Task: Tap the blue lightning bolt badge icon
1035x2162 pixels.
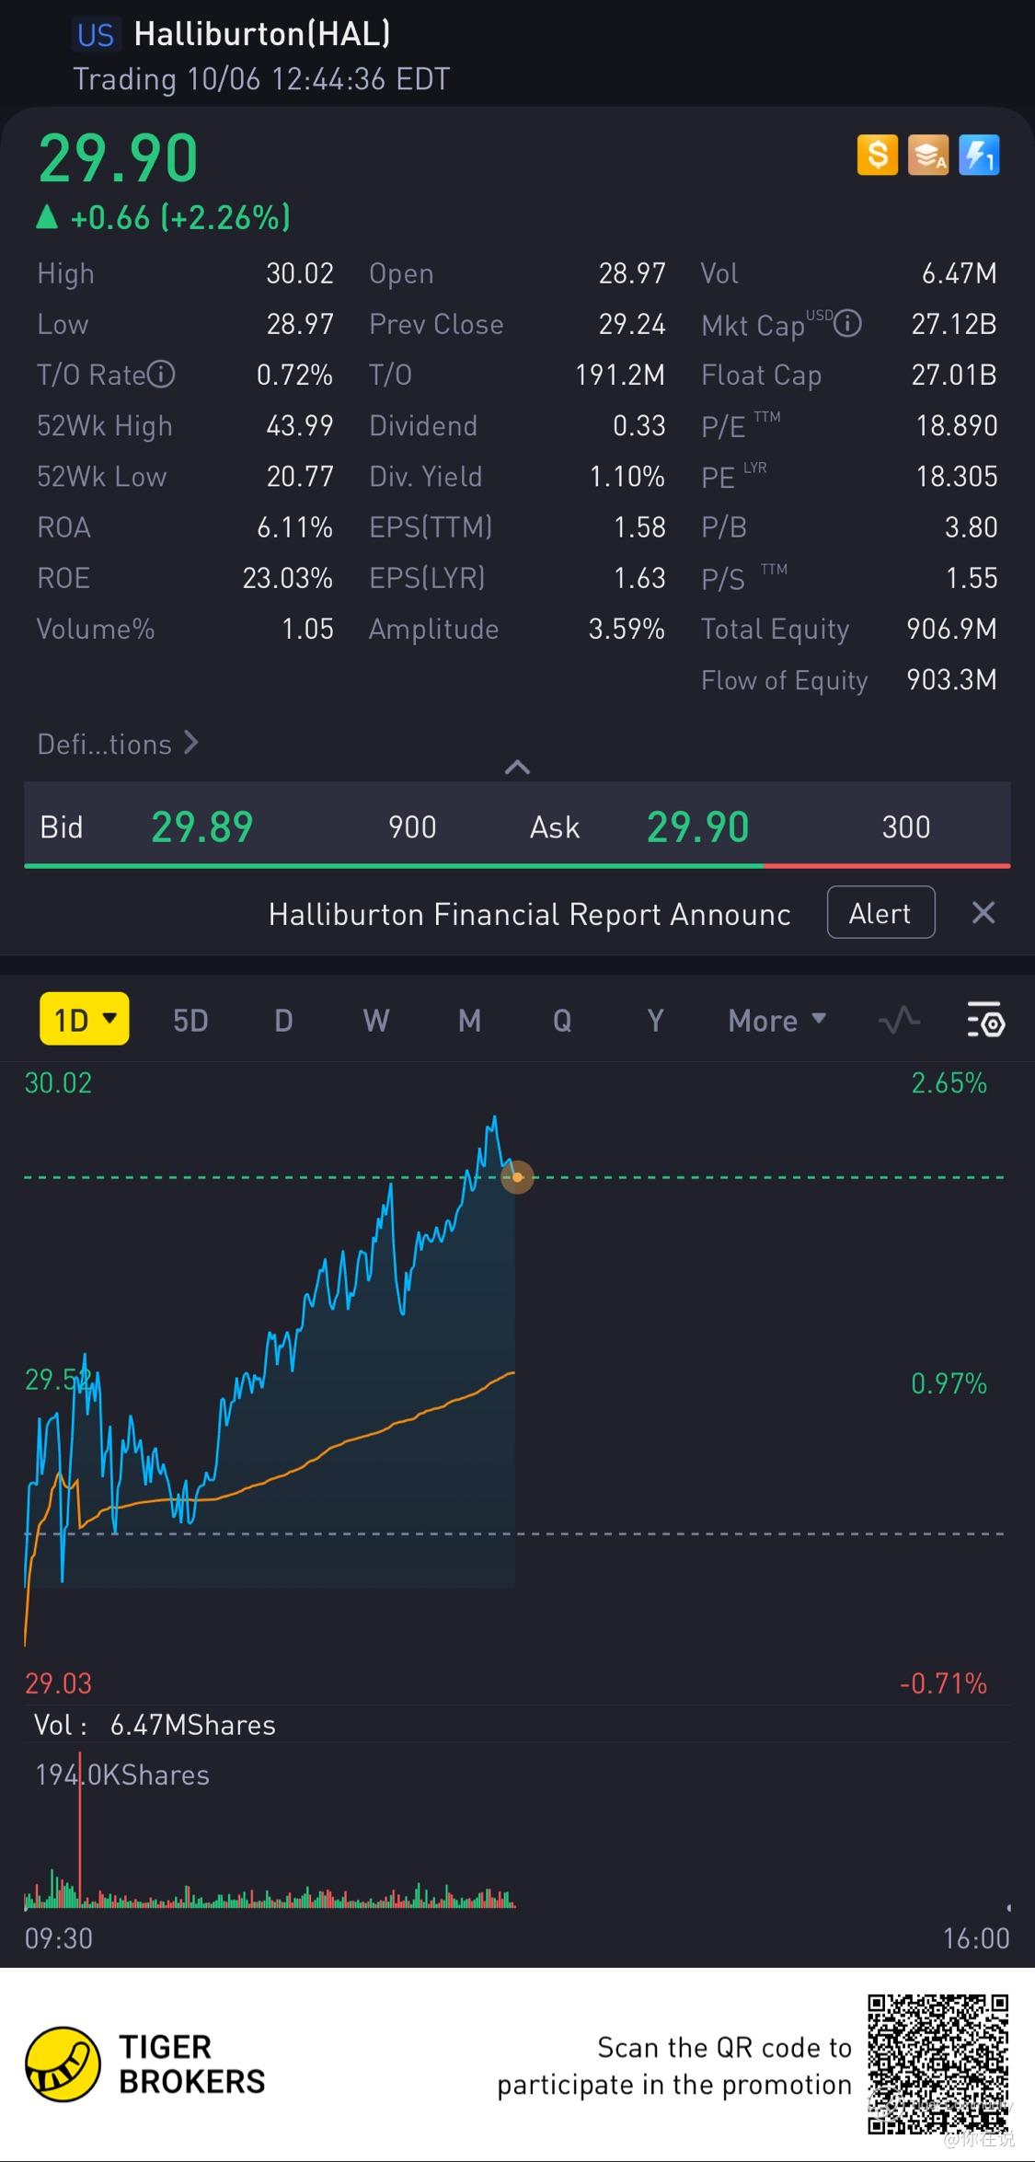Action: 979,155
